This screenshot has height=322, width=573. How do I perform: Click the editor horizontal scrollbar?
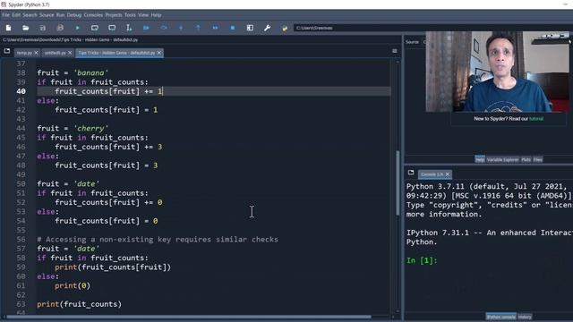(189, 317)
